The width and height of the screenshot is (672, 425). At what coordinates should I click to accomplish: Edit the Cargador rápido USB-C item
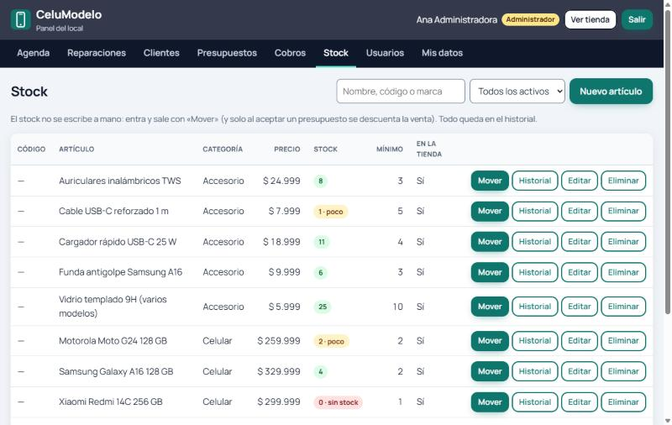[x=580, y=242]
